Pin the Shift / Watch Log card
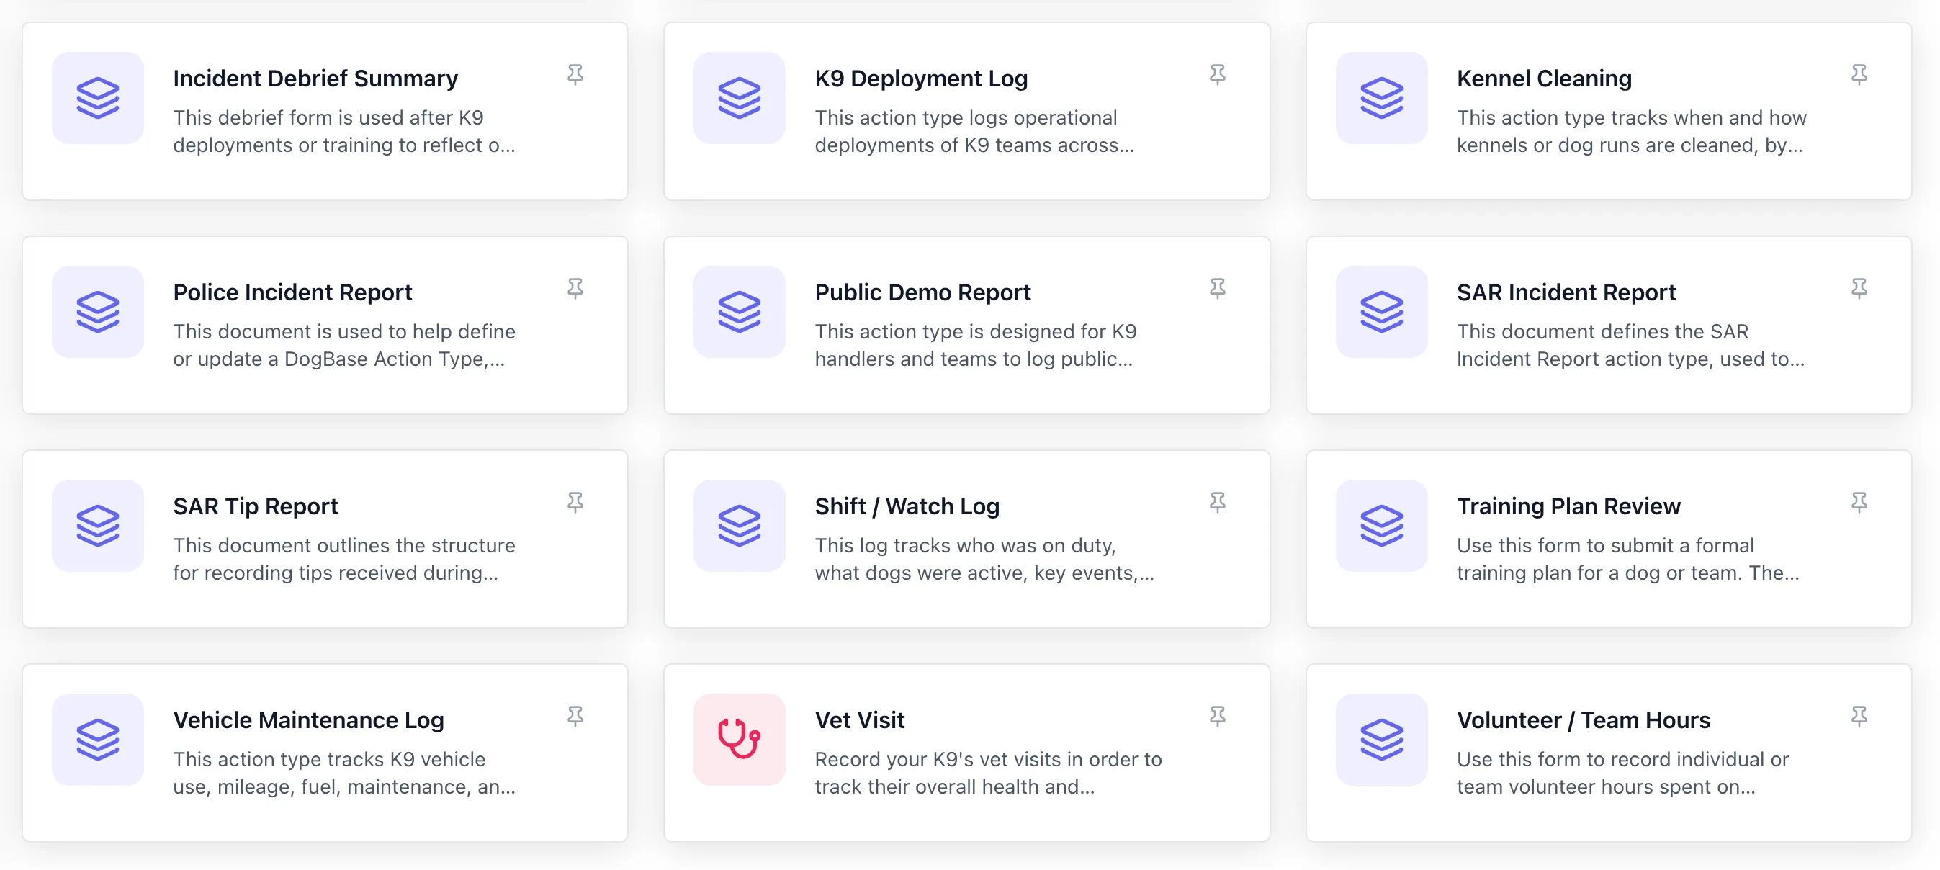This screenshot has height=870, width=1940. click(x=1218, y=503)
